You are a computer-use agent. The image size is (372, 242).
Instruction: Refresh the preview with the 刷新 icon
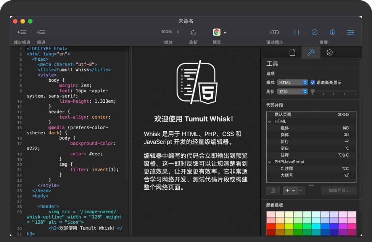(x=193, y=32)
